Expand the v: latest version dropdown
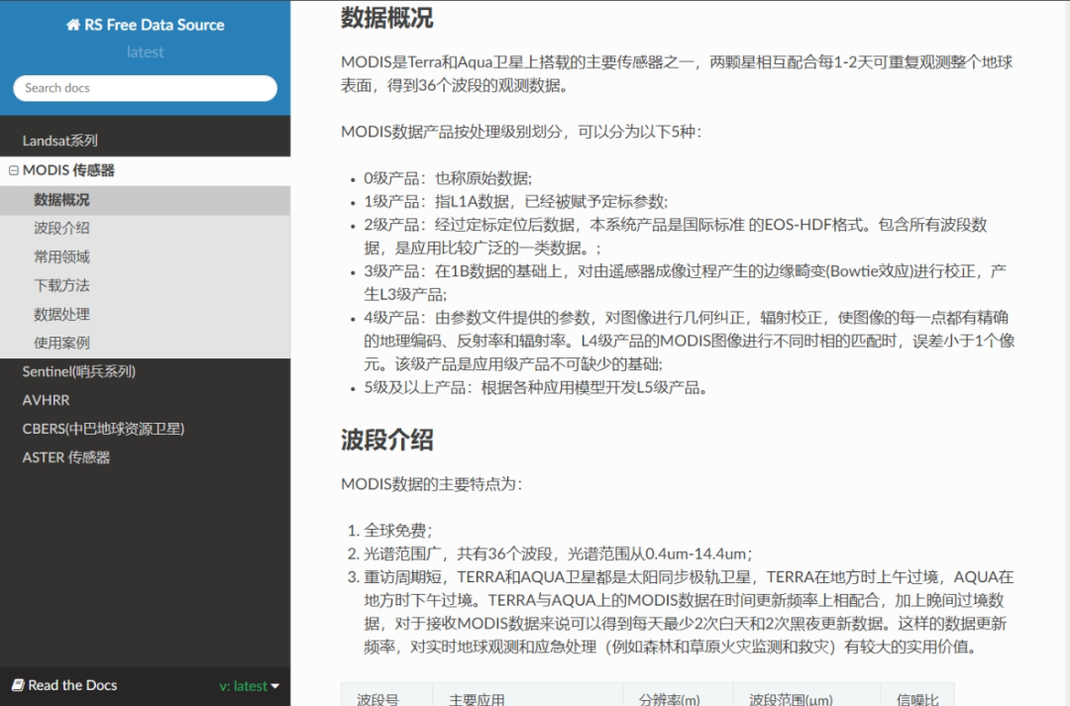The image size is (1070, 706). pos(249,686)
